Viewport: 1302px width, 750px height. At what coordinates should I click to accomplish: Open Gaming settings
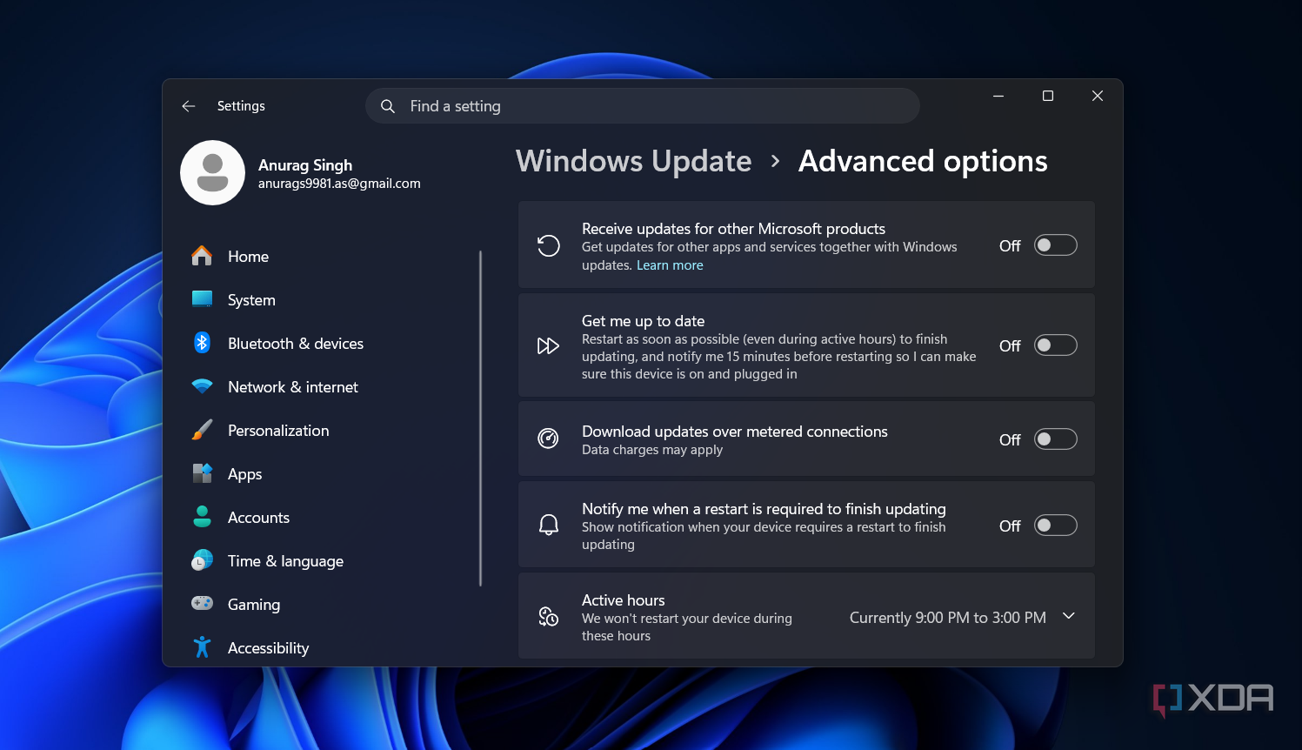[254, 605]
